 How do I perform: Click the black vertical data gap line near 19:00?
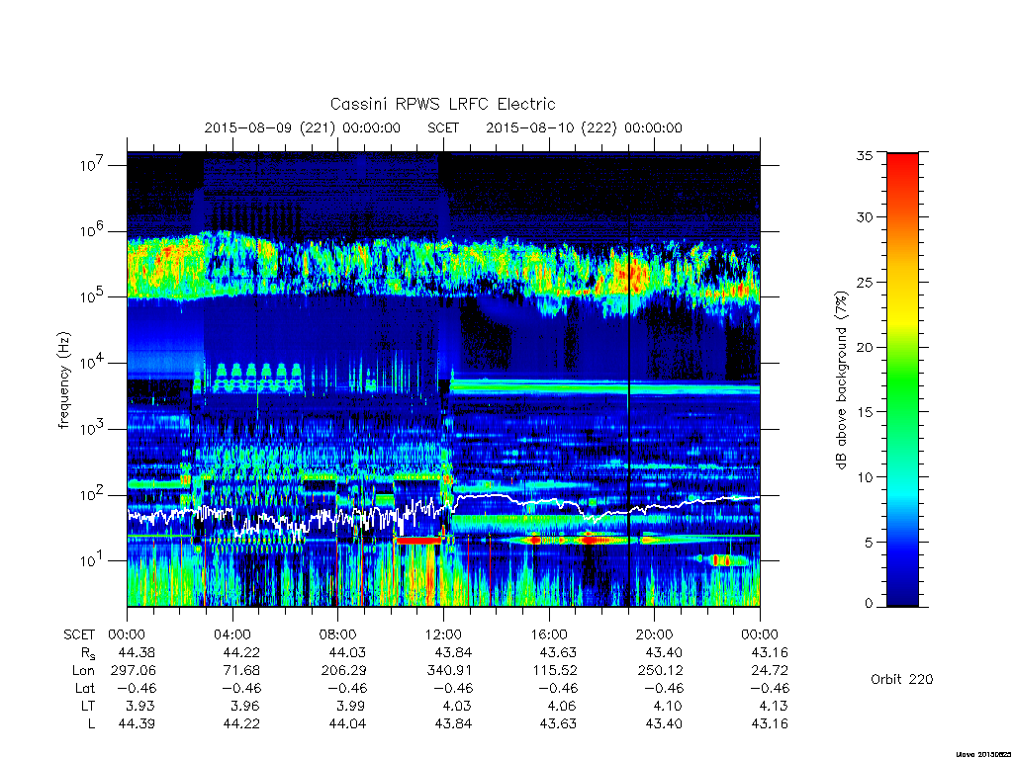coord(628,379)
